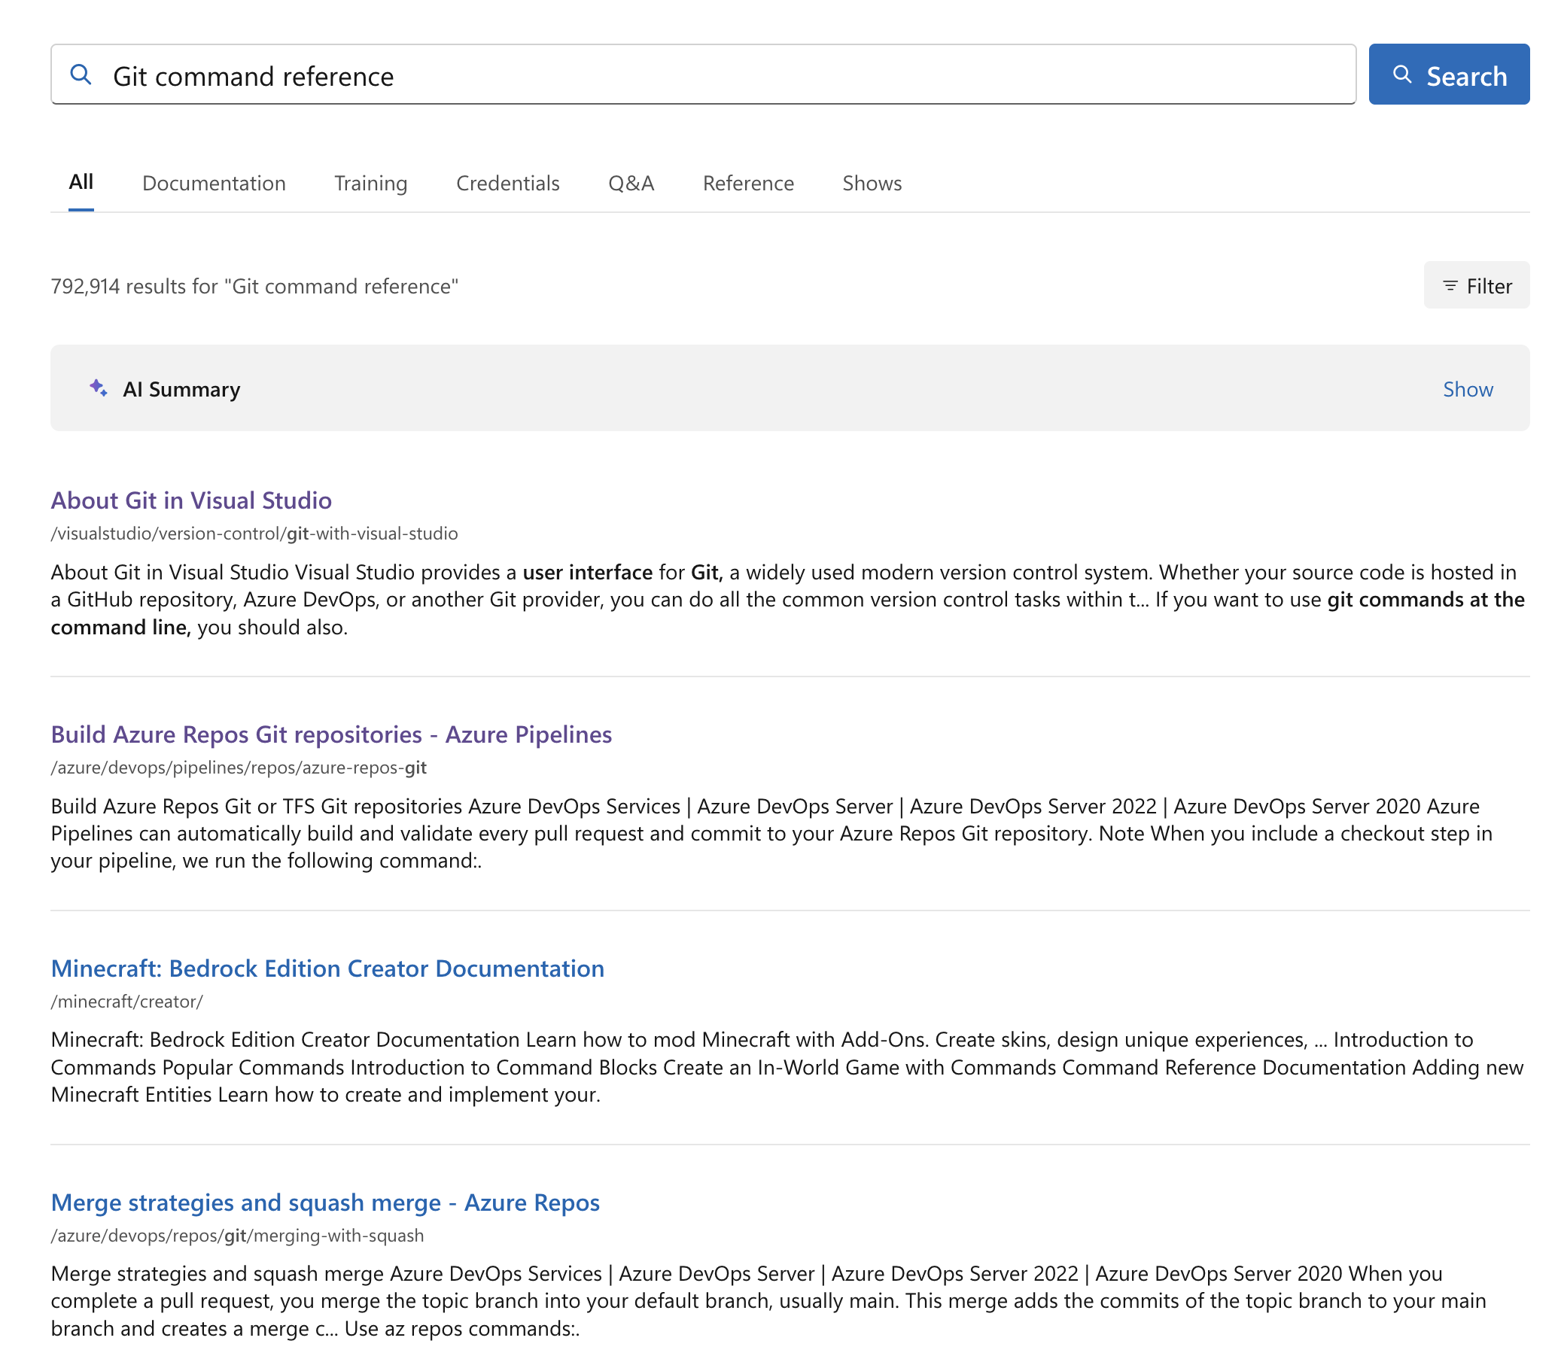Click the AI Summary heading label

click(181, 389)
